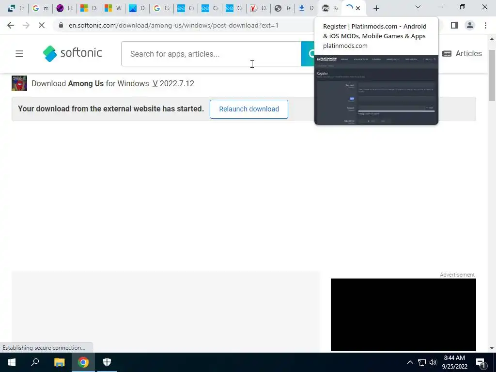
Task: Open File Explorer from taskbar
Action: point(59,362)
